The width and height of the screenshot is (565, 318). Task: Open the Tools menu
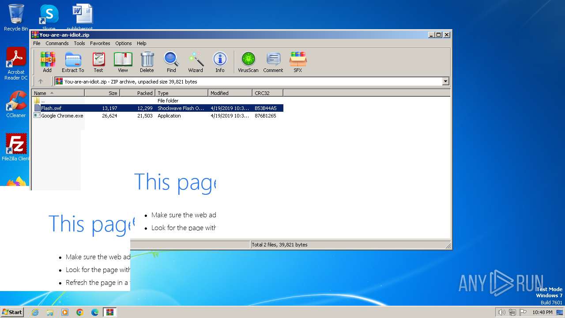coord(79,43)
